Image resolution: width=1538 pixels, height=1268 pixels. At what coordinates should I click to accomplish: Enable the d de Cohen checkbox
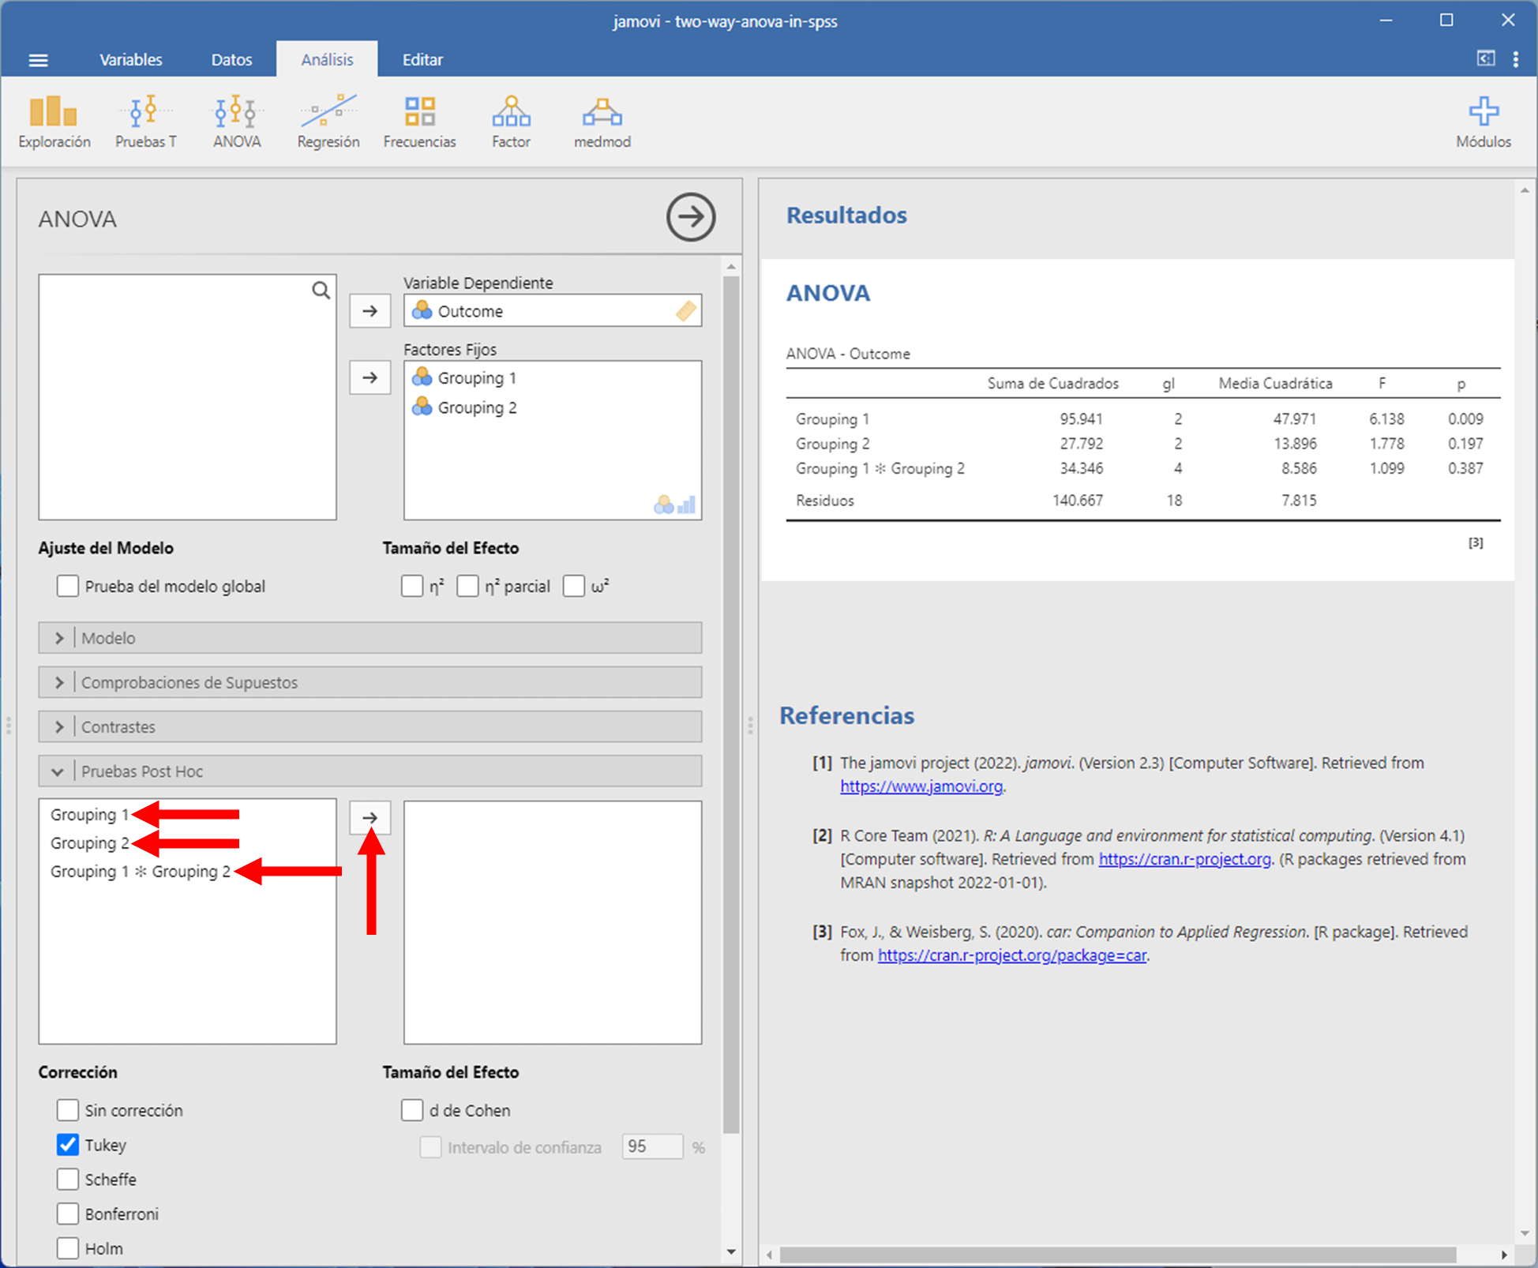click(412, 1110)
